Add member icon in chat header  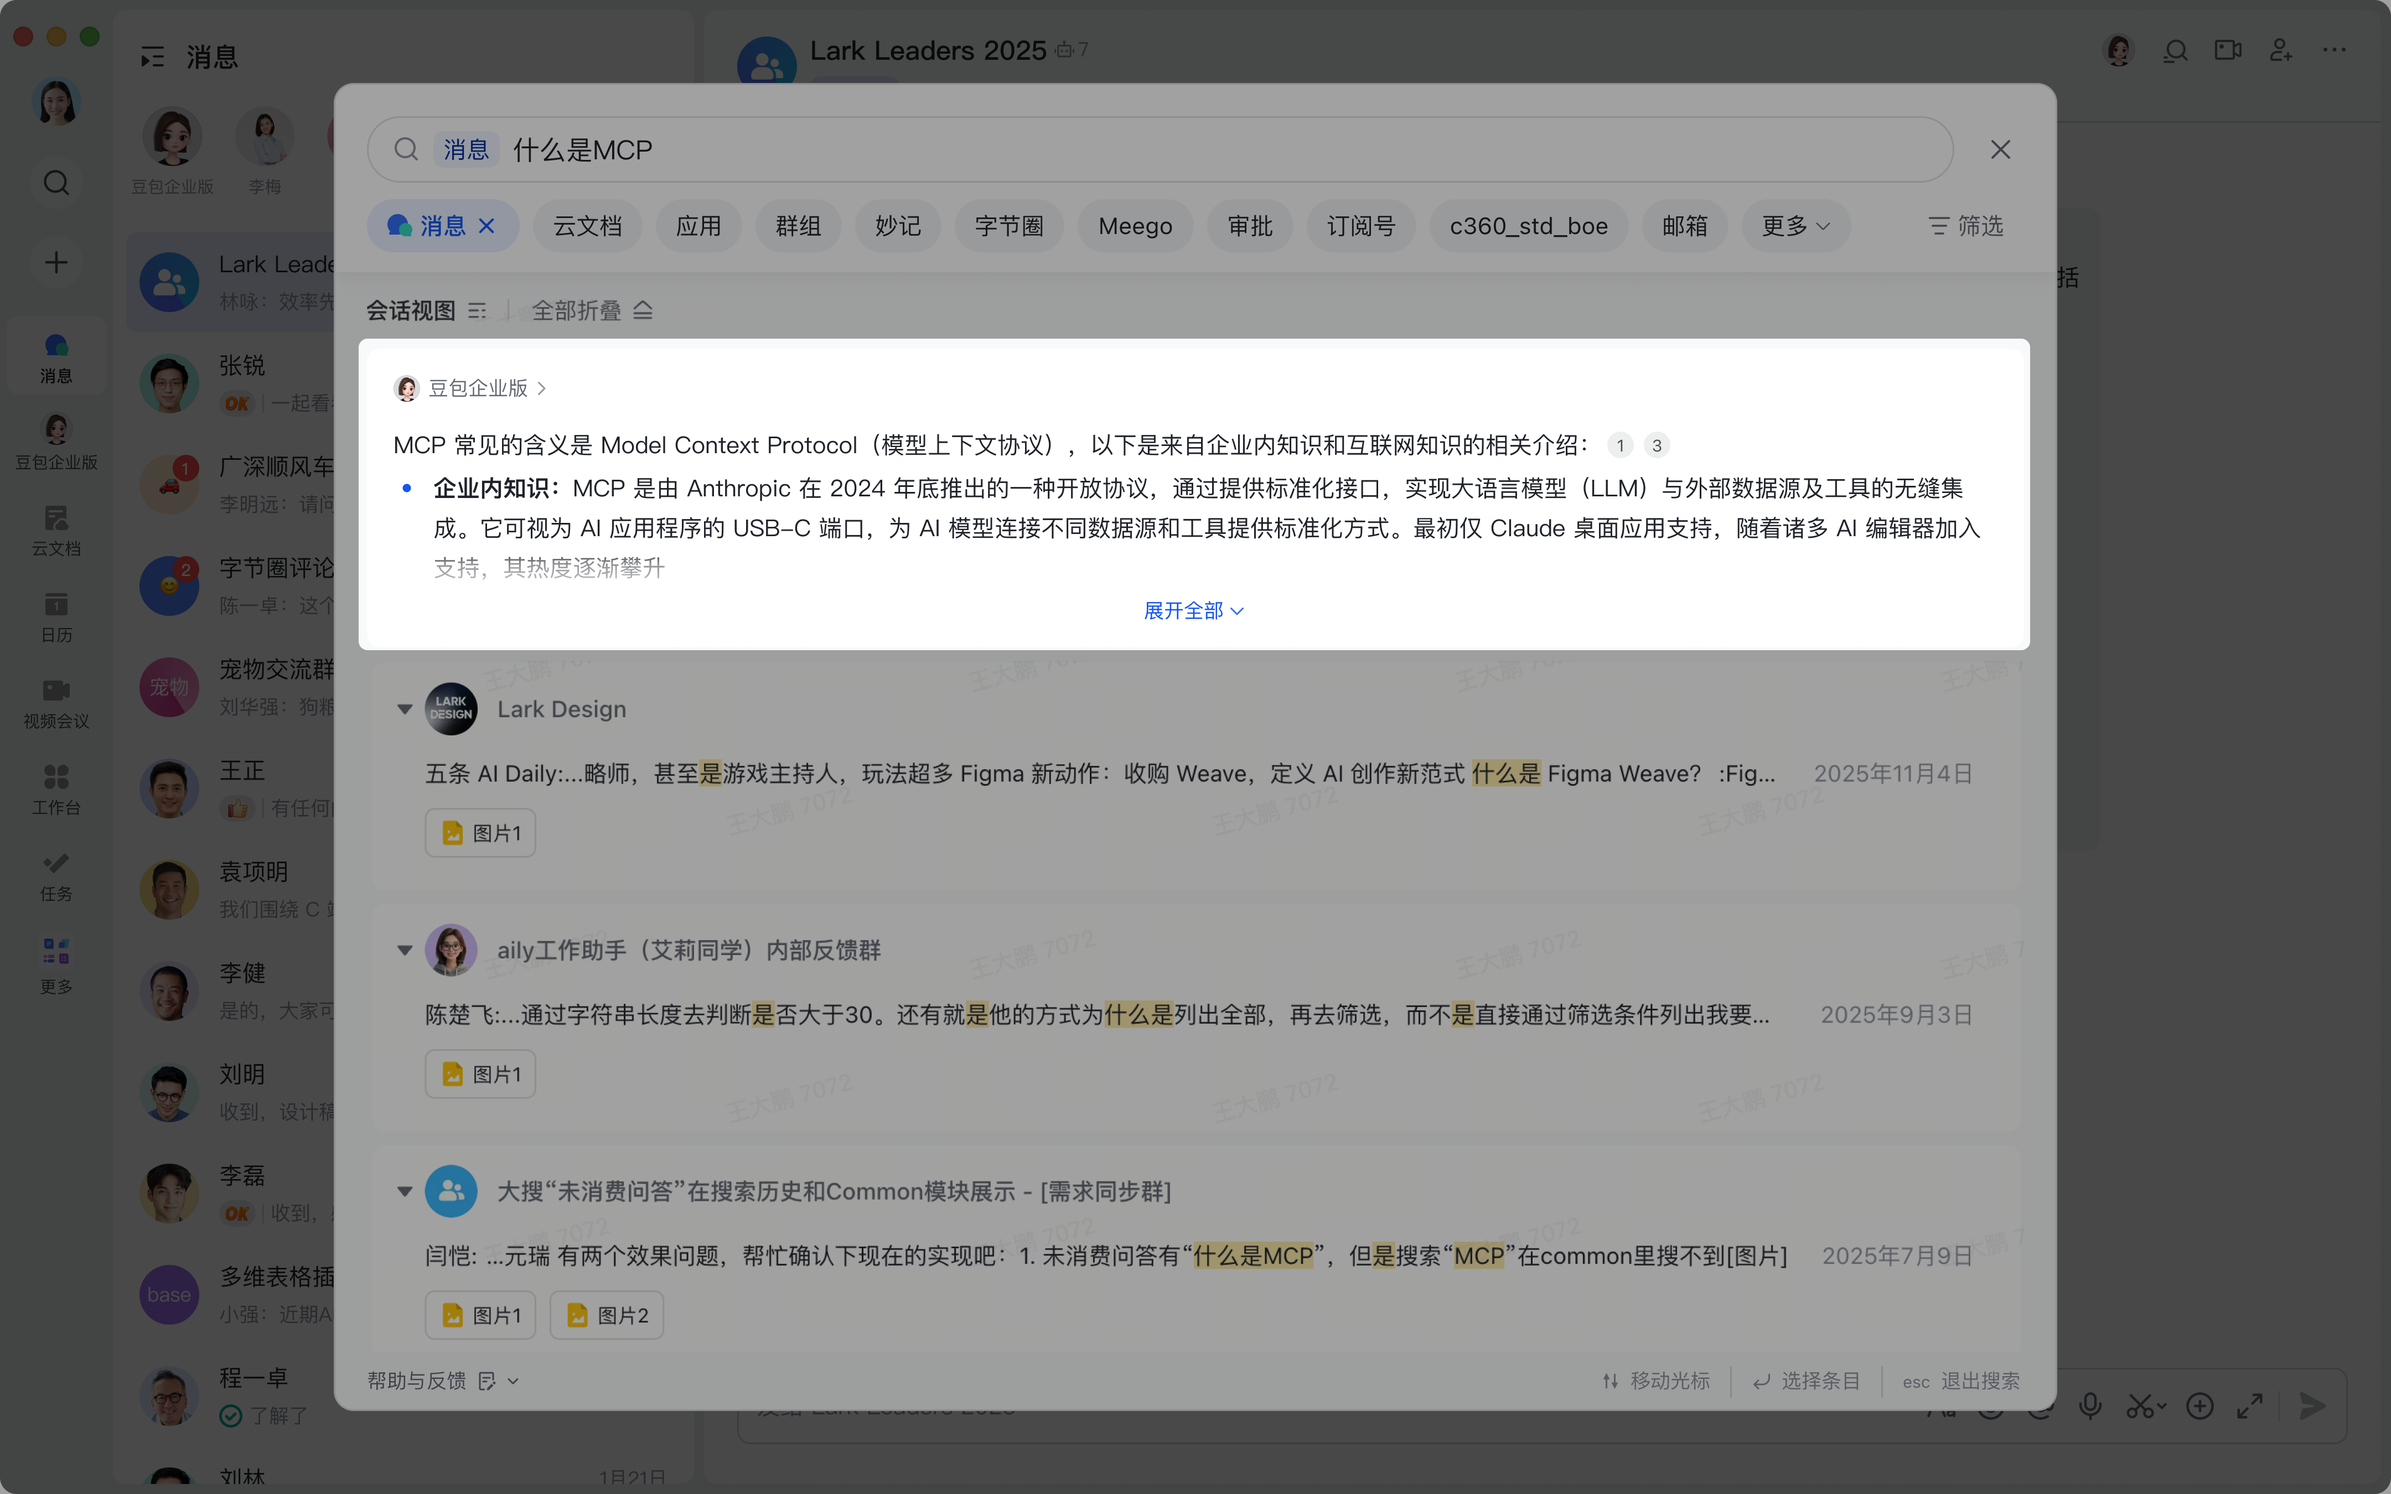coord(2281,50)
